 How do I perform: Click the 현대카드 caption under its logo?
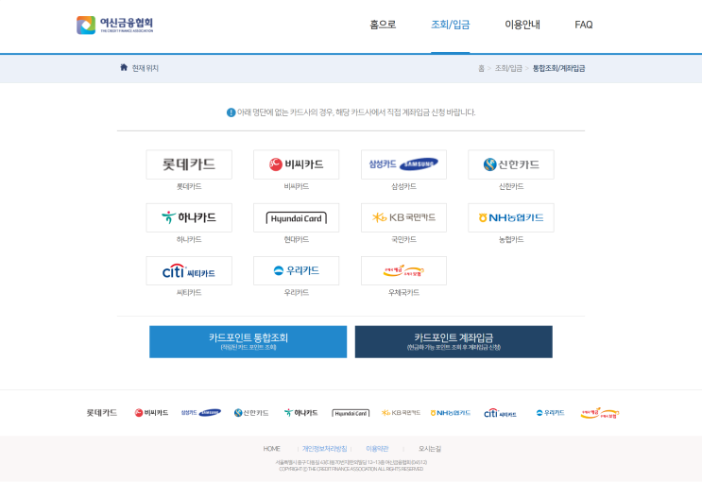point(297,240)
